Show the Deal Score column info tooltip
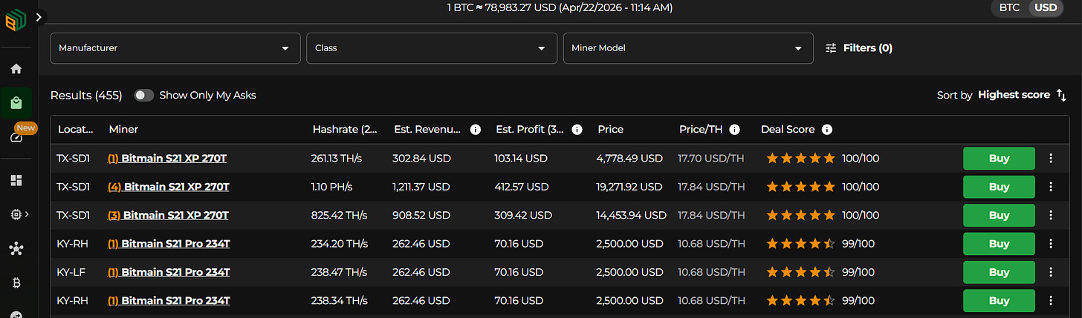The height and width of the screenshot is (318, 1082). 826,129
